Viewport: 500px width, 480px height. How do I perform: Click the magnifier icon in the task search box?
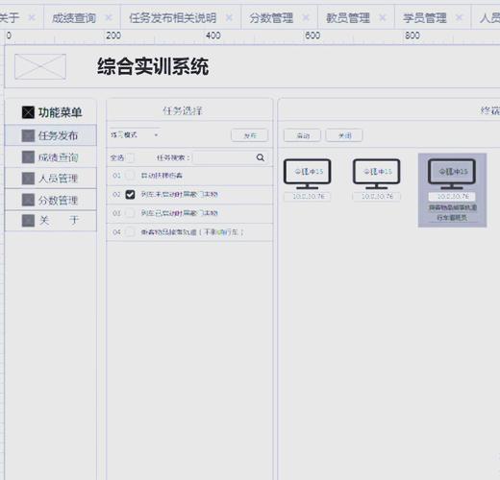[261, 157]
